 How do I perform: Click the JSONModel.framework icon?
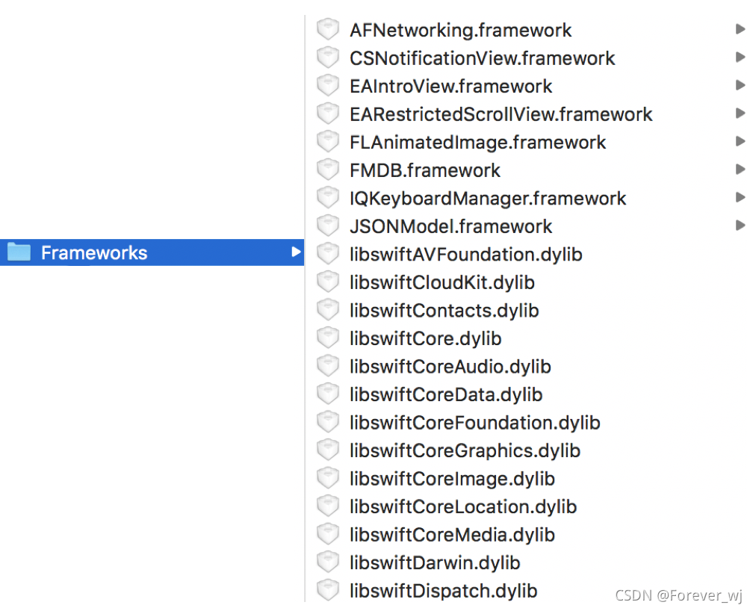328,226
